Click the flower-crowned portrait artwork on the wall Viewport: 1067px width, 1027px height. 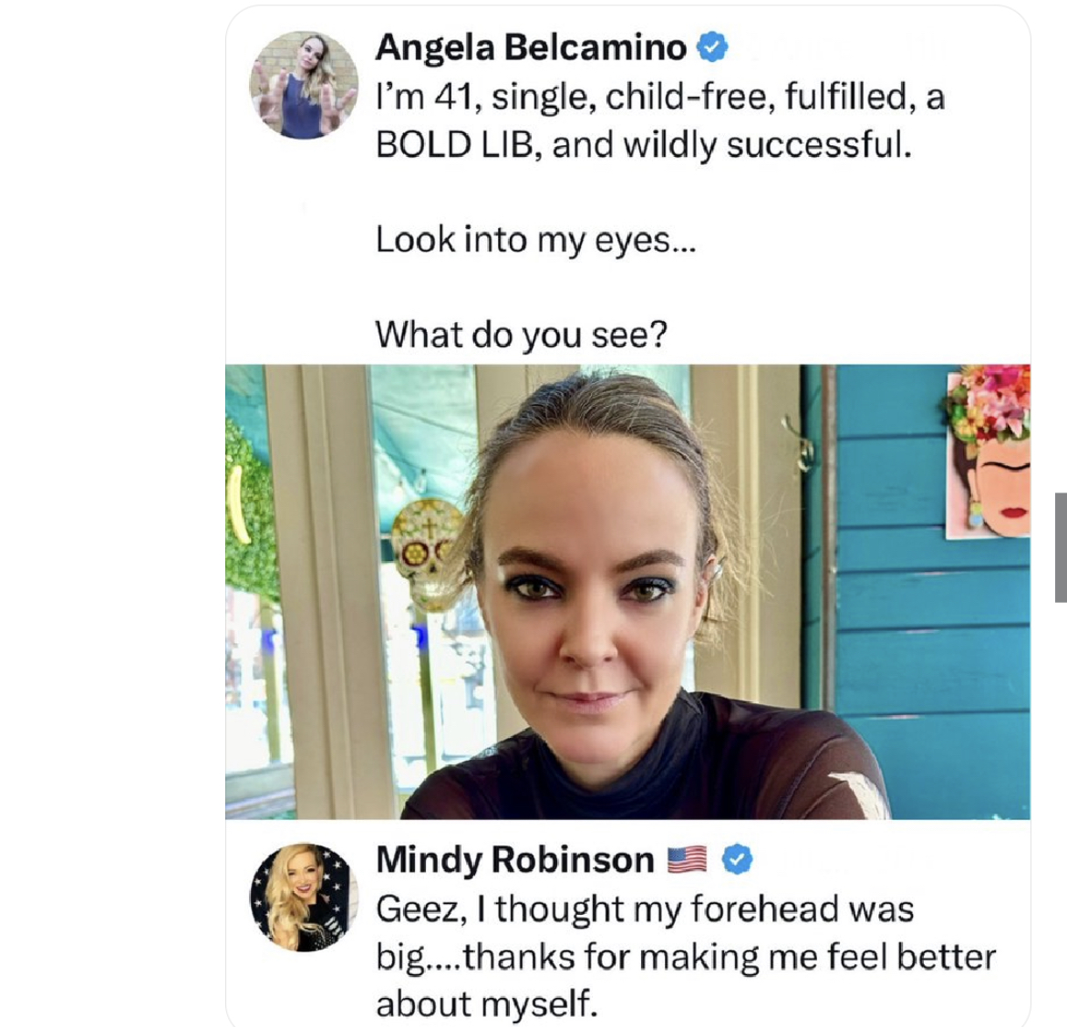989,451
